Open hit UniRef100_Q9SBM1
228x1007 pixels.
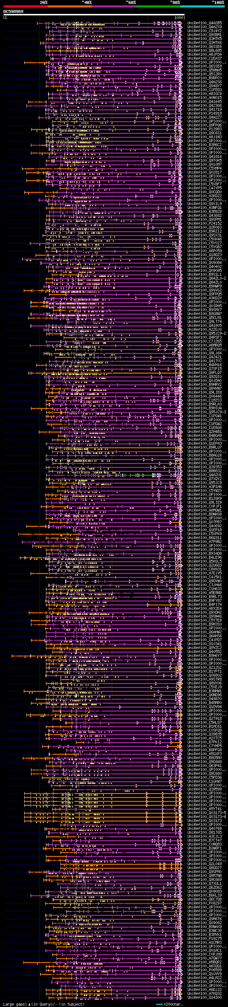click(x=204, y=35)
